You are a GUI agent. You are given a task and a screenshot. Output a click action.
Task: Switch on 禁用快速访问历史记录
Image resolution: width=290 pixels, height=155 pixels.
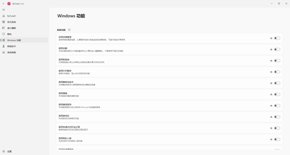[277, 128]
